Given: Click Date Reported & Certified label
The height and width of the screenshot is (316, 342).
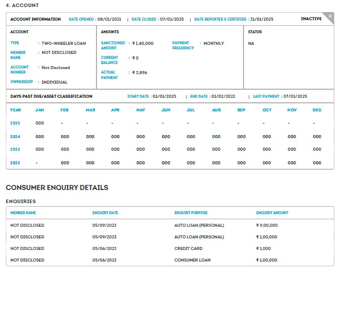Looking at the screenshot, I should pyautogui.click(x=220, y=19).
